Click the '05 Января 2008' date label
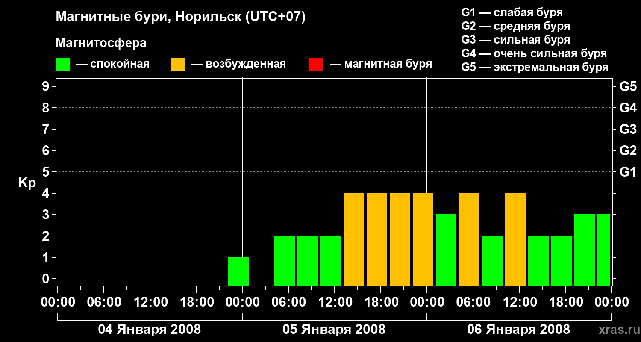This screenshot has height=342, width=641. tap(334, 330)
